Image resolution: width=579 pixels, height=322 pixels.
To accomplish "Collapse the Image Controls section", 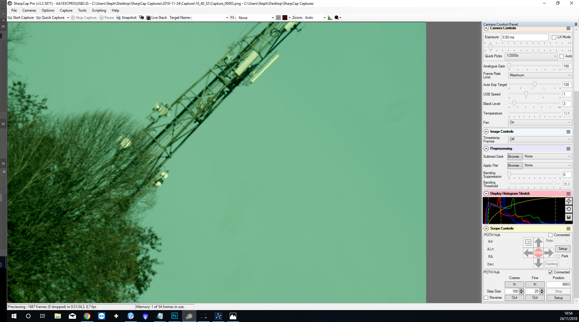I will click(x=486, y=131).
